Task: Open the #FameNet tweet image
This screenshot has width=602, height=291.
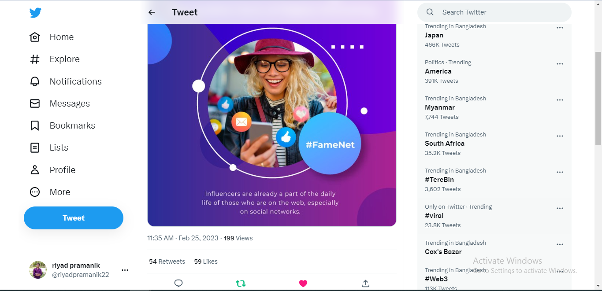Action: [x=272, y=125]
